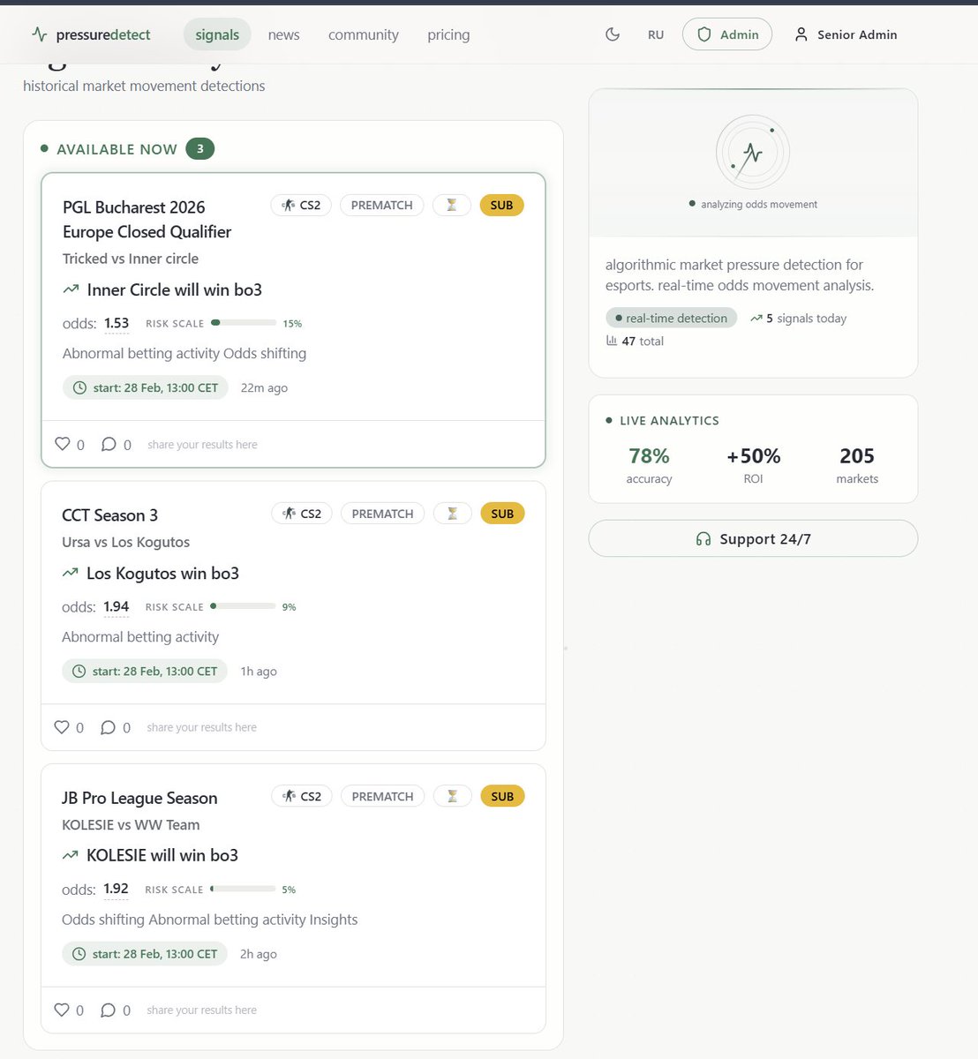Viewport: 978px width, 1059px height.
Task: Click the odds value 1.92
Action: (x=116, y=889)
